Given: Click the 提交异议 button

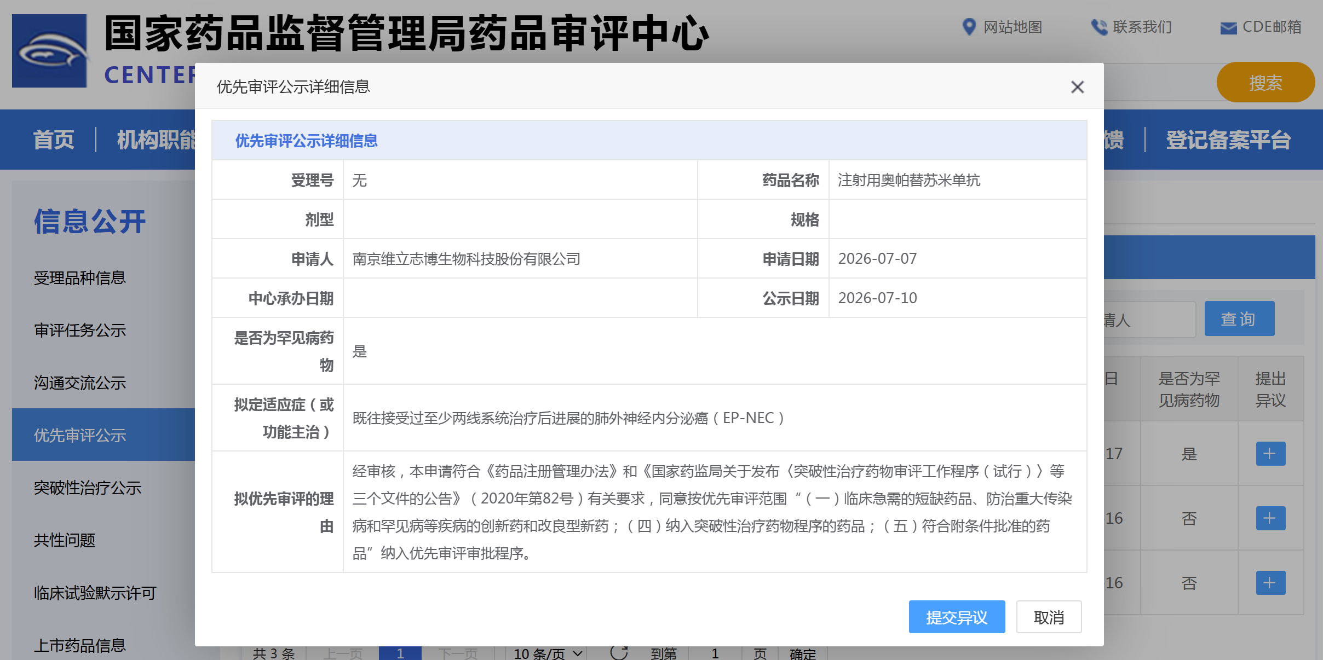Looking at the screenshot, I should [x=957, y=617].
